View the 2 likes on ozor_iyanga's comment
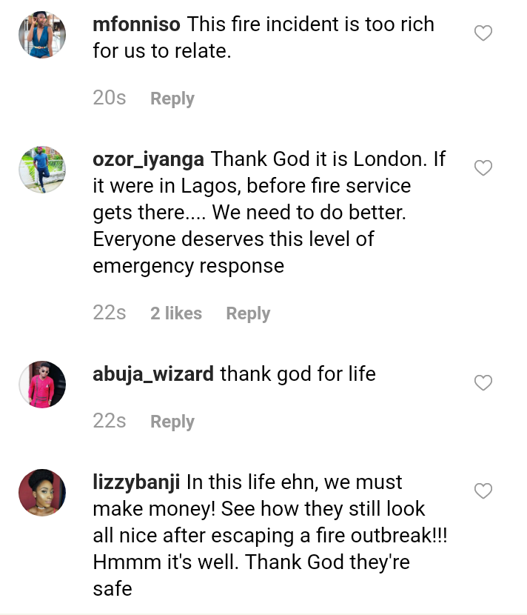Viewport: 527px width, 615px height. click(176, 313)
